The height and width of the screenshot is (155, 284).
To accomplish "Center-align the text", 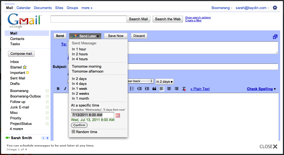I will click(x=169, y=89).
